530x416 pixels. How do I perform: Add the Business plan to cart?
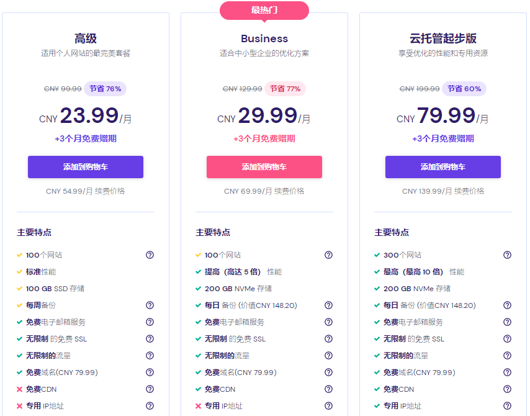tap(264, 167)
